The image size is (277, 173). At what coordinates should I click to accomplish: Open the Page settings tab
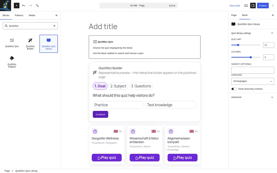pyautogui.click(x=234, y=15)
